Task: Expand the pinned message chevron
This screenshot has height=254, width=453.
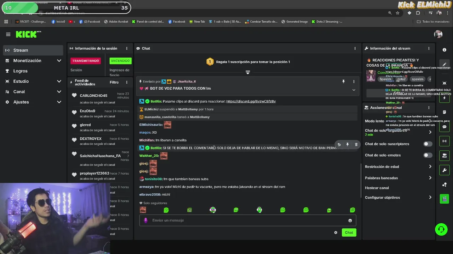Action: pyautogui.click(x=354, y=90)
